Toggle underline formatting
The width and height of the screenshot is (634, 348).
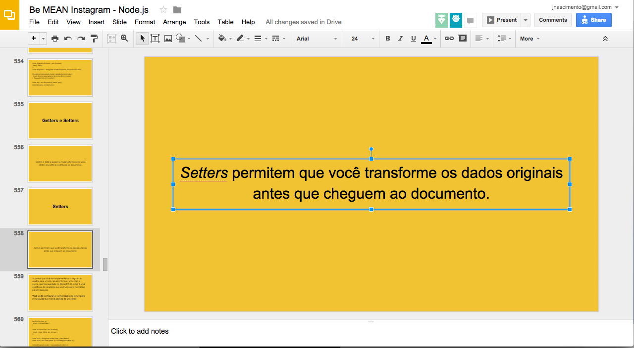point(414,39)
